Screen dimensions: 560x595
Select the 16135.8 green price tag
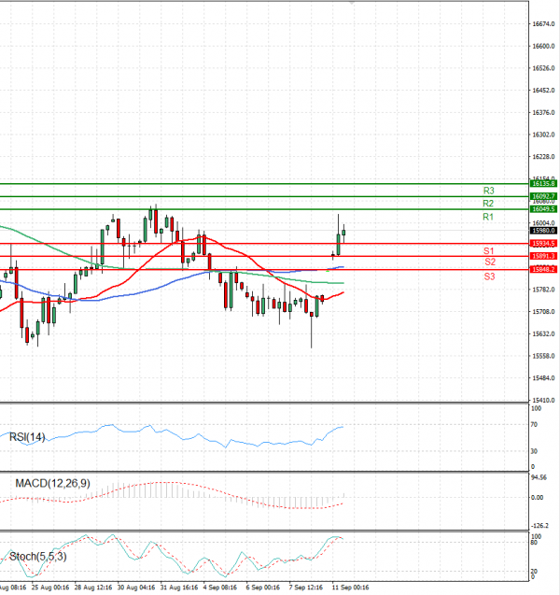pos(544,184)
